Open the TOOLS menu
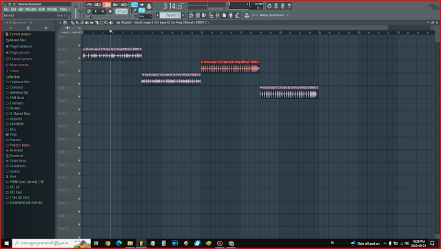 coord(63,9)
